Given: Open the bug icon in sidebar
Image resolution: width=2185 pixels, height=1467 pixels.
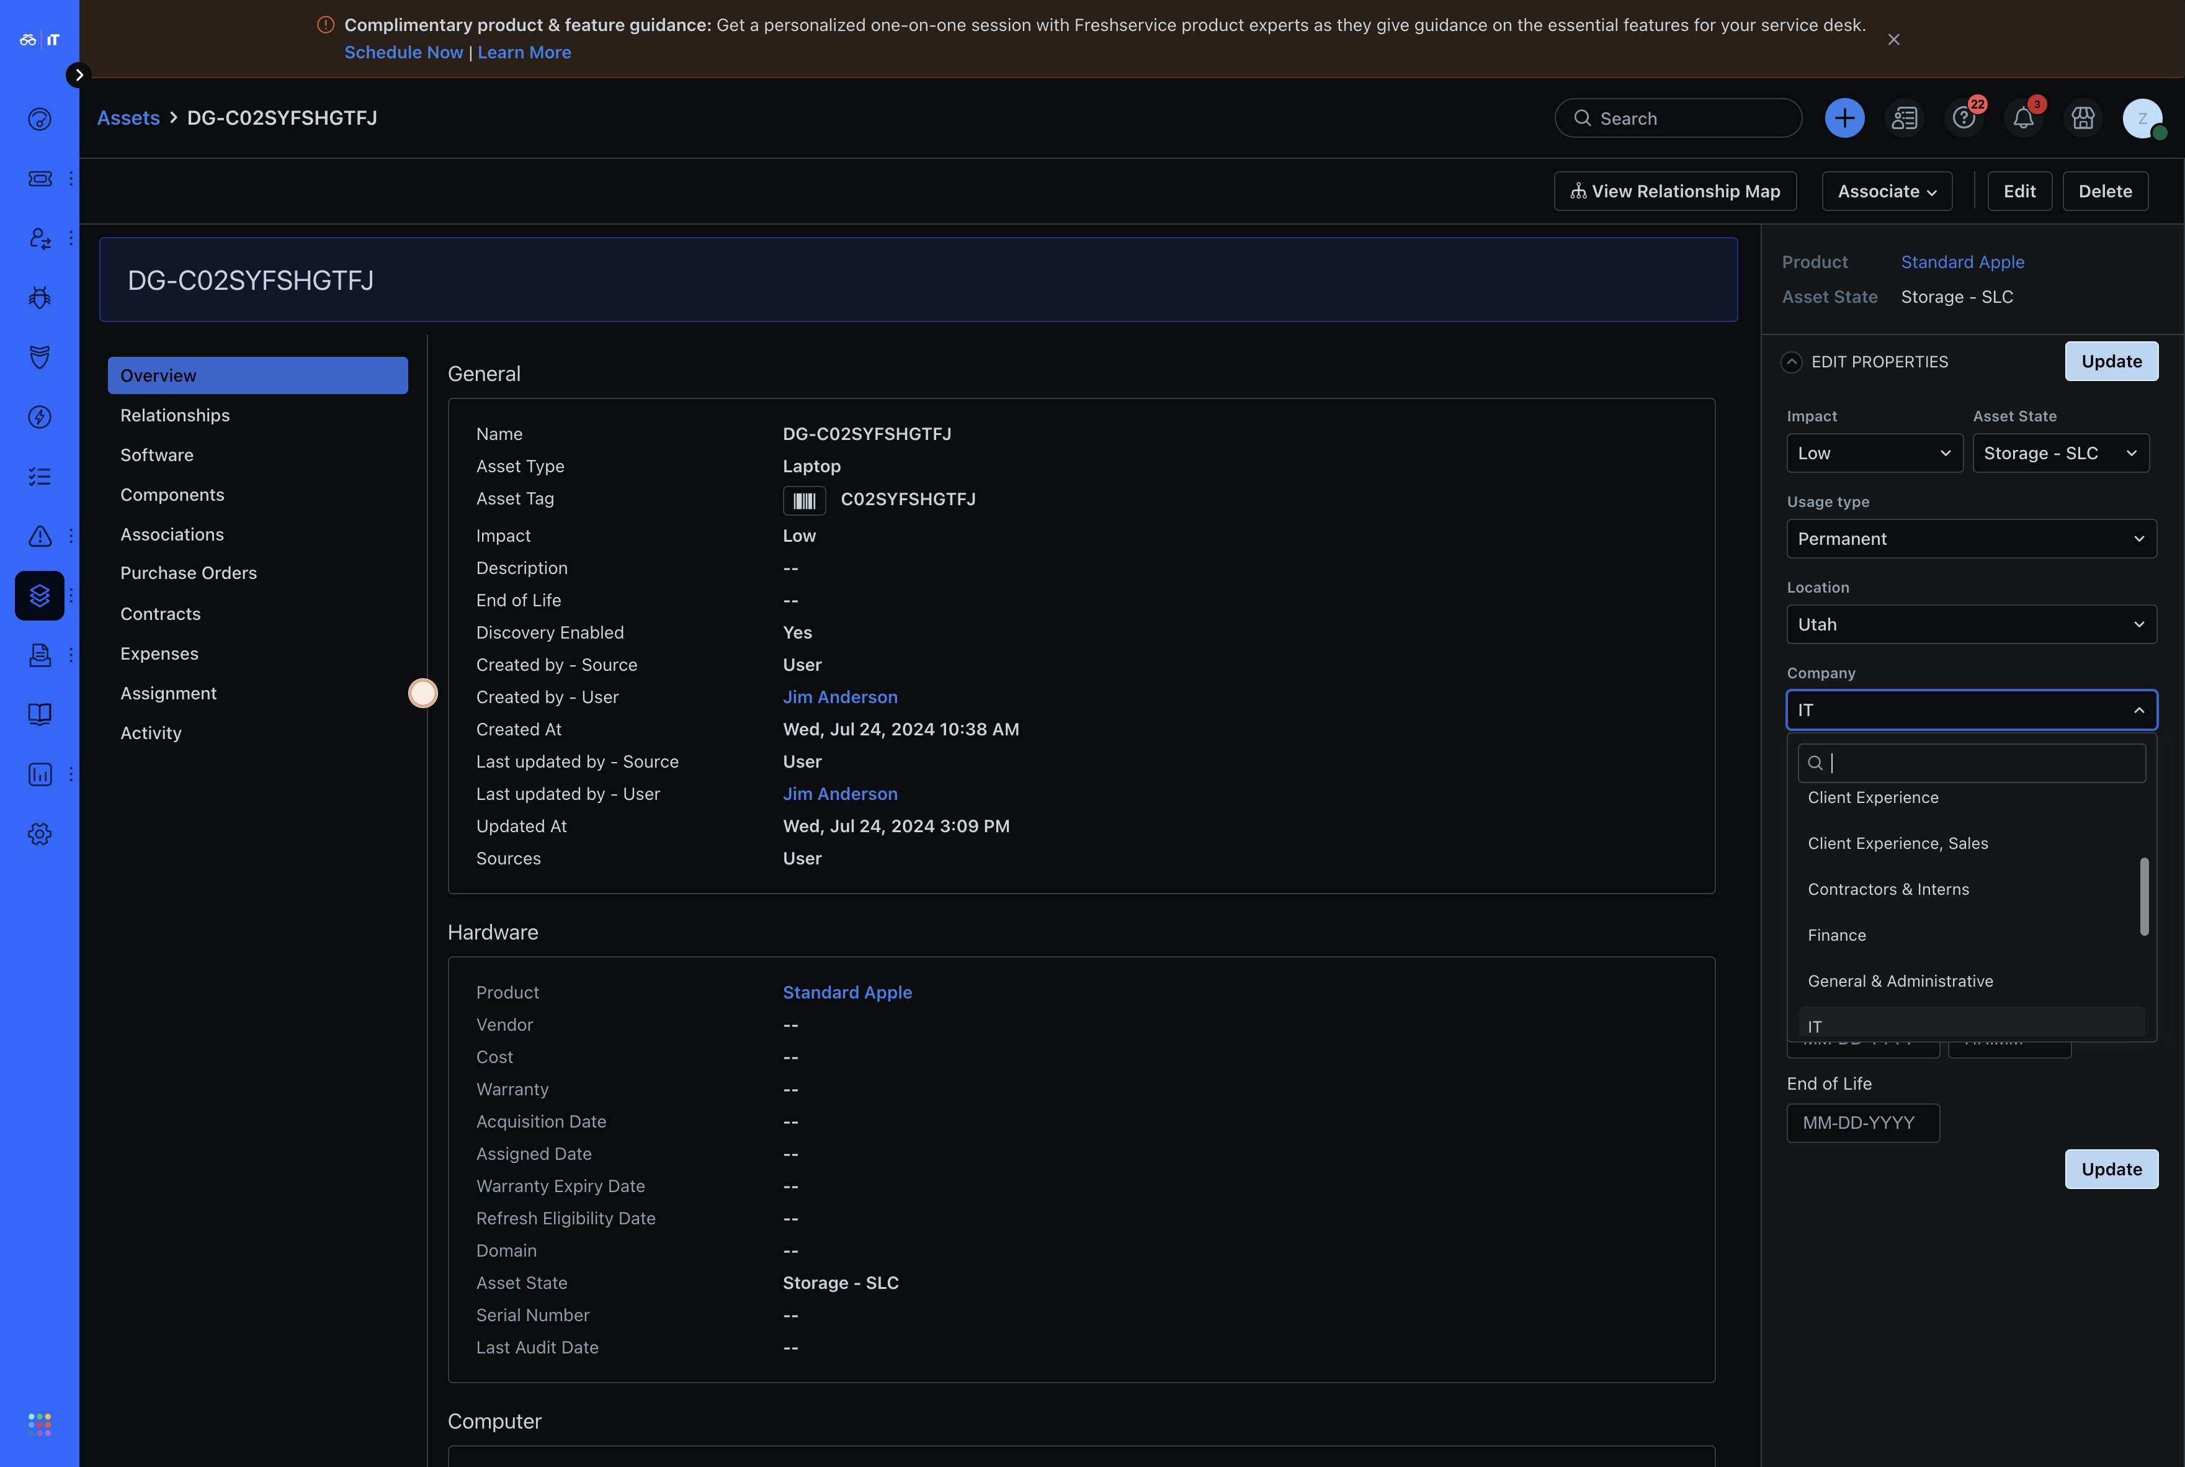Looking at the screenshot, I should click(x=39, y=297).
